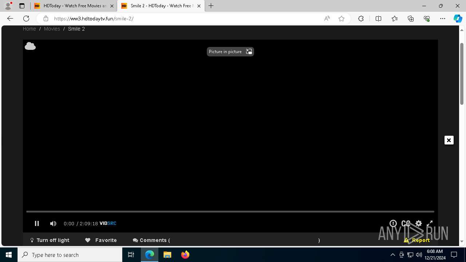Go to Home breadcrumb link
Screen dimensions: 466x262
coord(29,29)
